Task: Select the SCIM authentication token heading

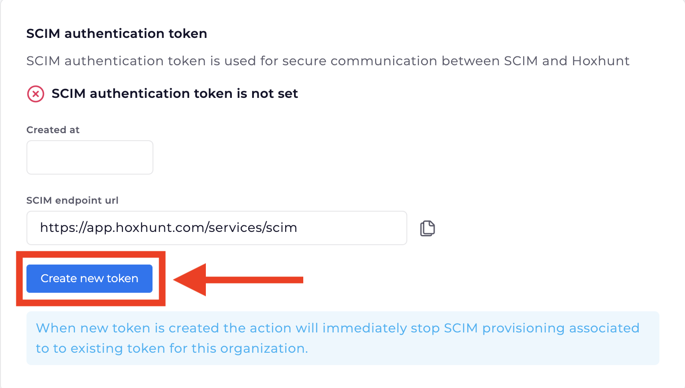Action: coord(116,34)
